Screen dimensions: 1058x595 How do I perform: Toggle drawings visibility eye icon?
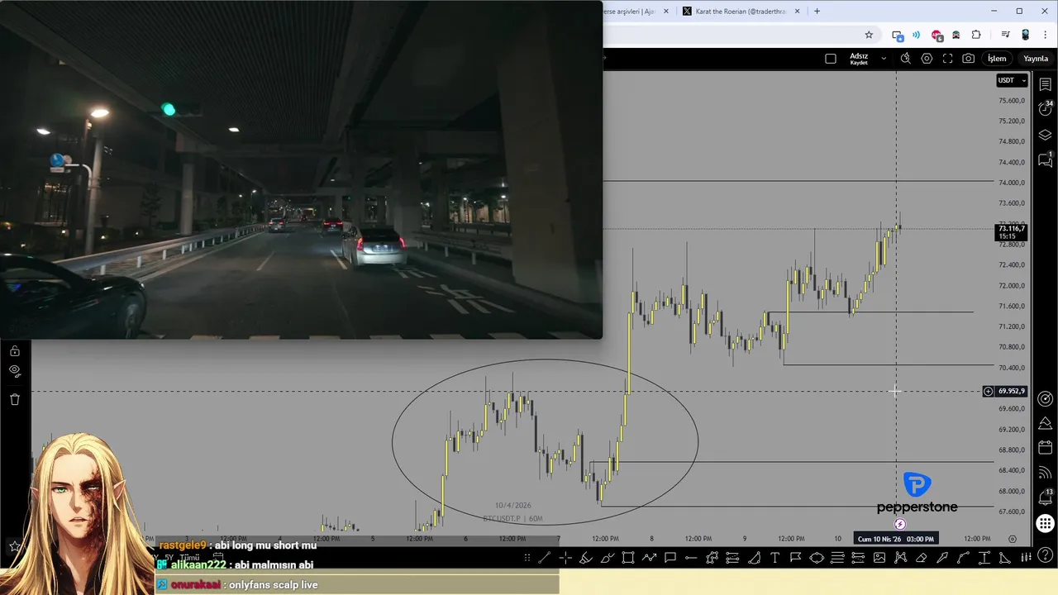tap(15, 371)
